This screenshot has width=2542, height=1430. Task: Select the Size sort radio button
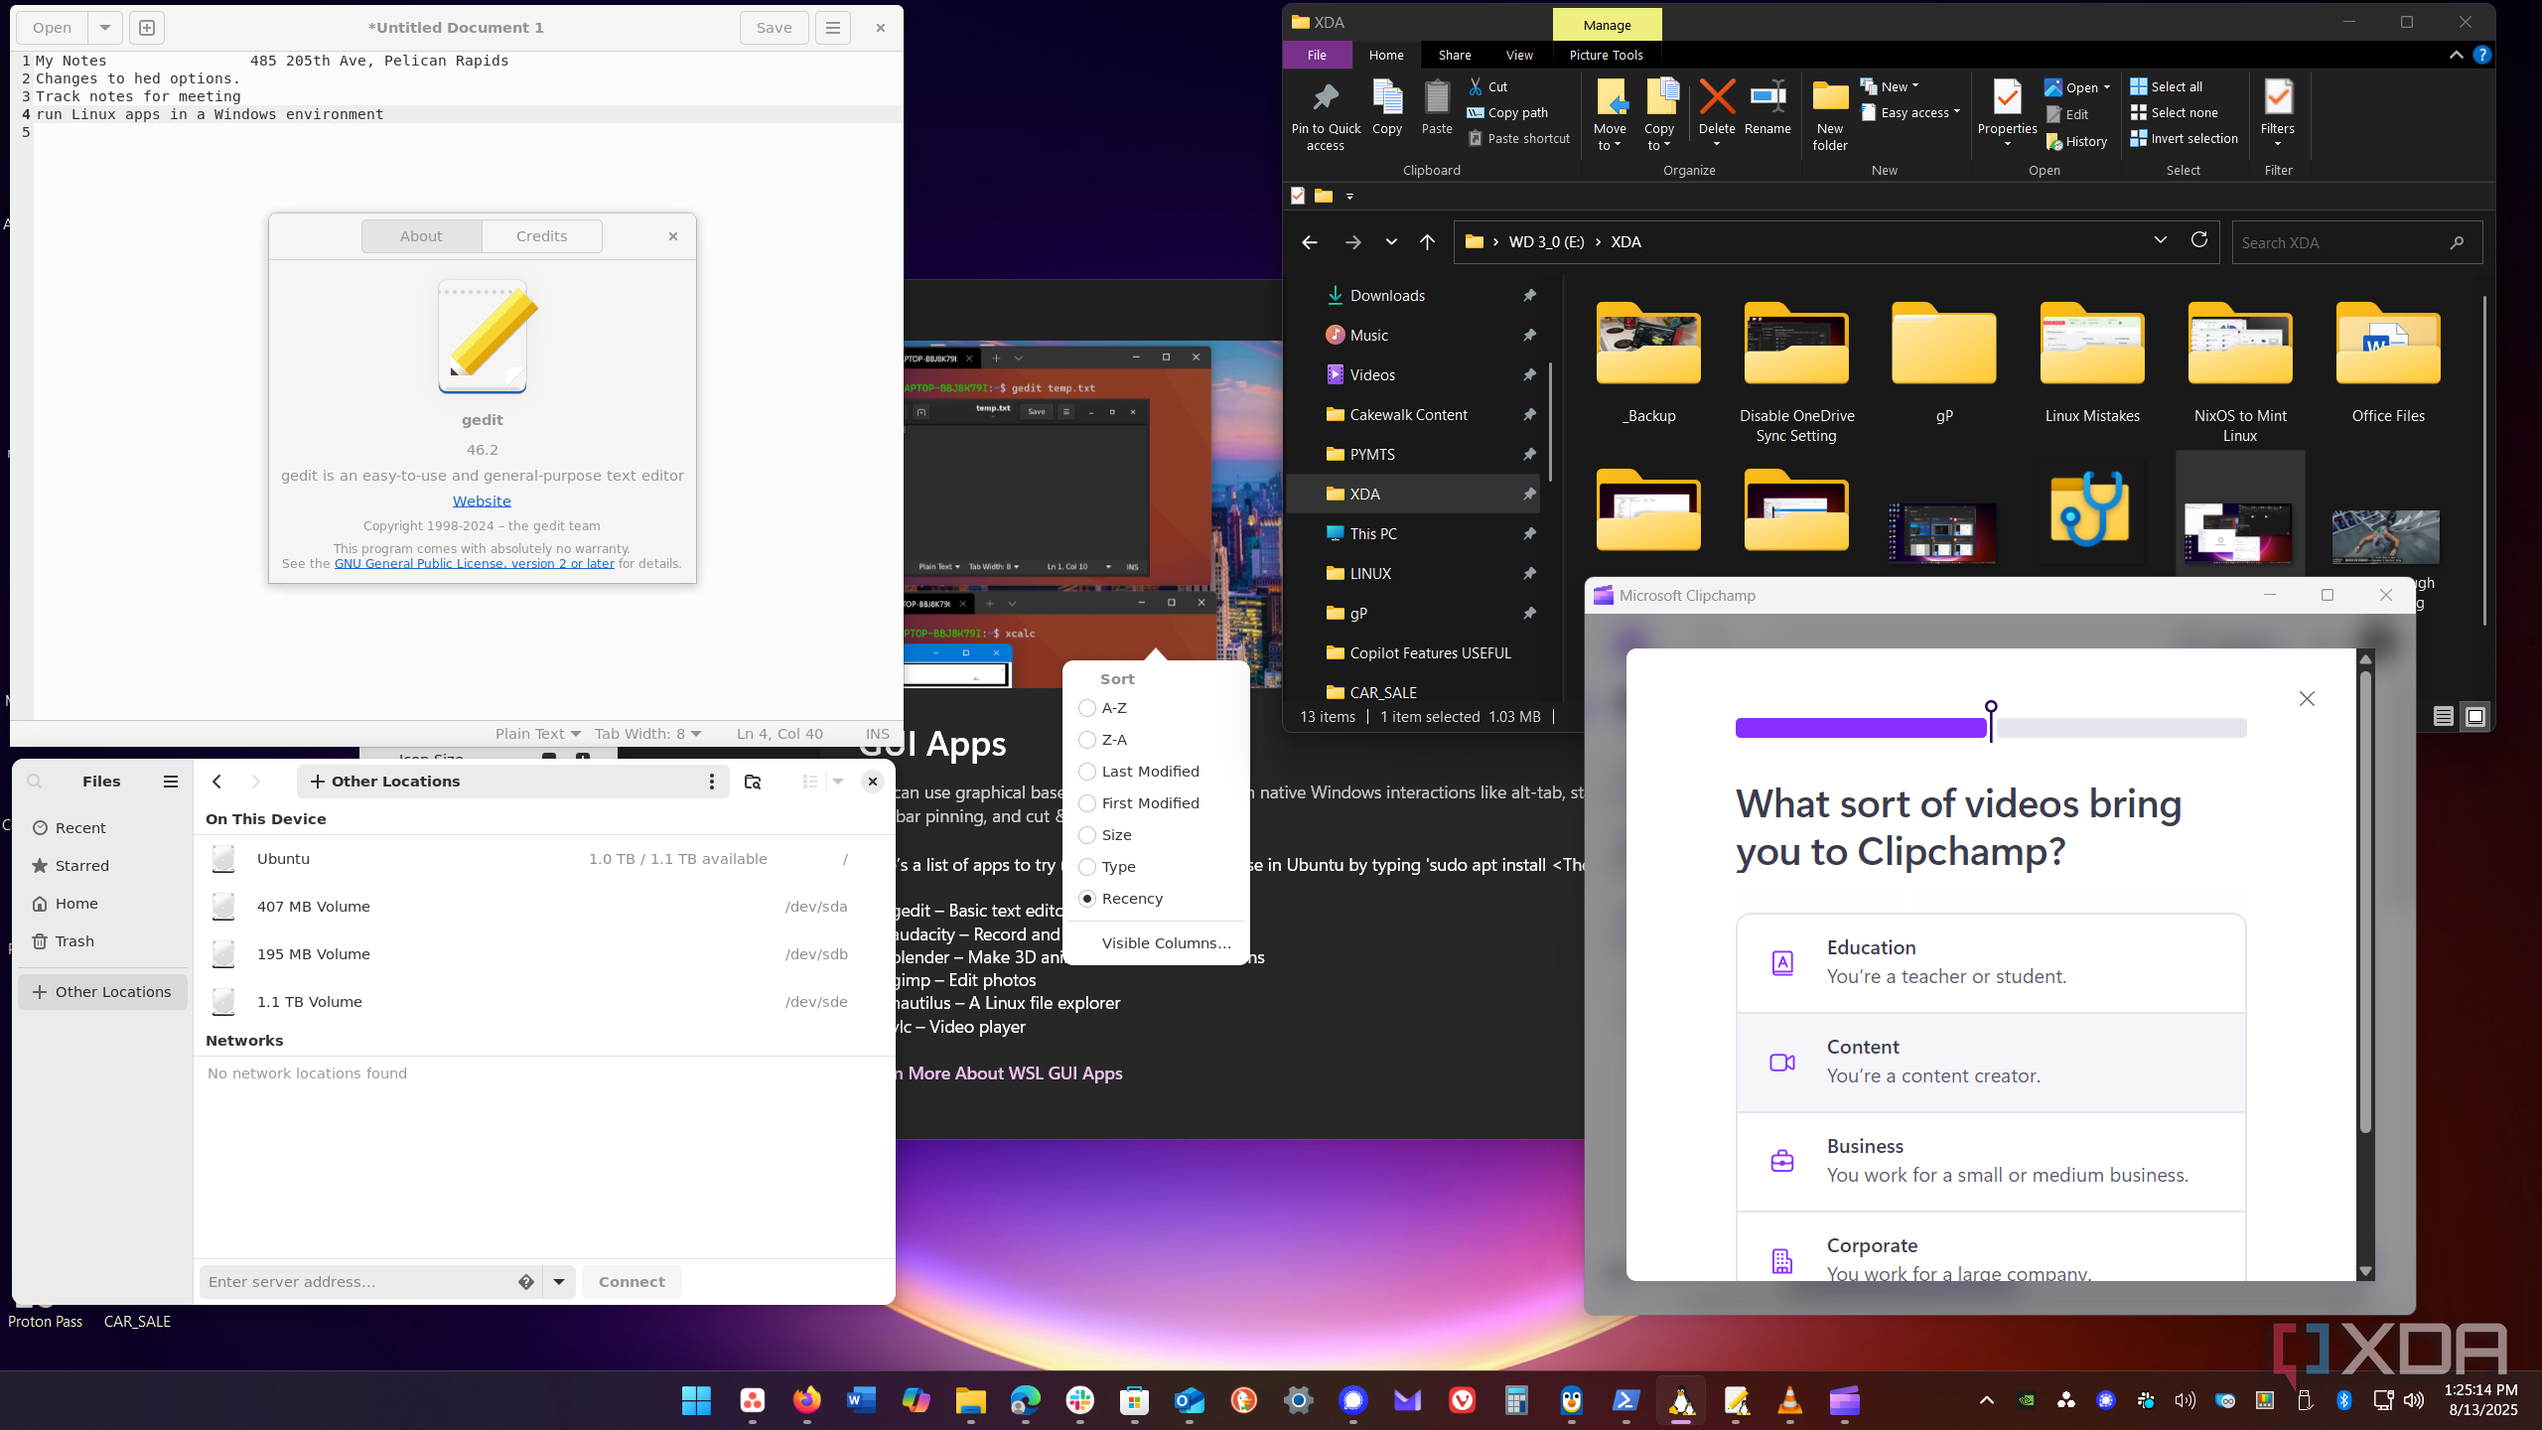[x=1087, y=835]
